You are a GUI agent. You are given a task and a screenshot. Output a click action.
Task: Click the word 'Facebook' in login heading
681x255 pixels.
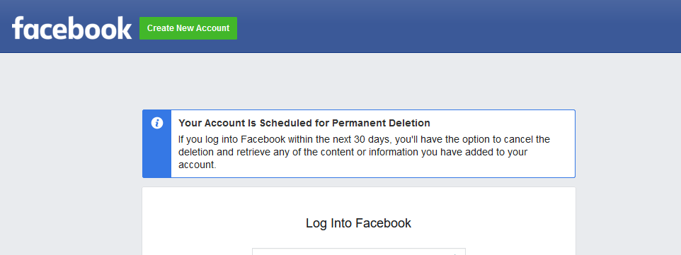[x=384, y=223]
